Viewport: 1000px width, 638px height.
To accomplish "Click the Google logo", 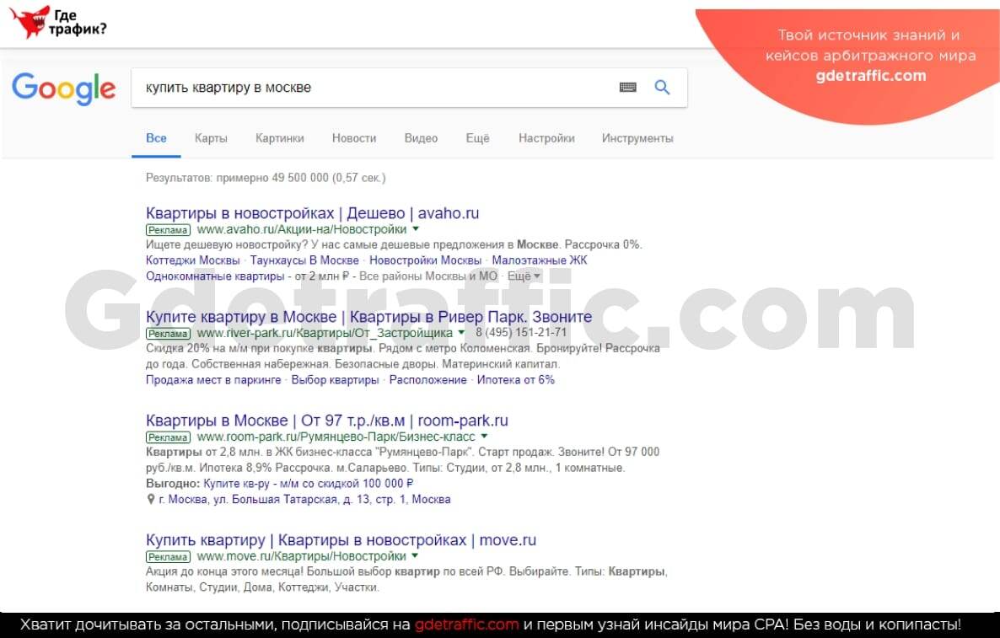I will tap(64, 88).
